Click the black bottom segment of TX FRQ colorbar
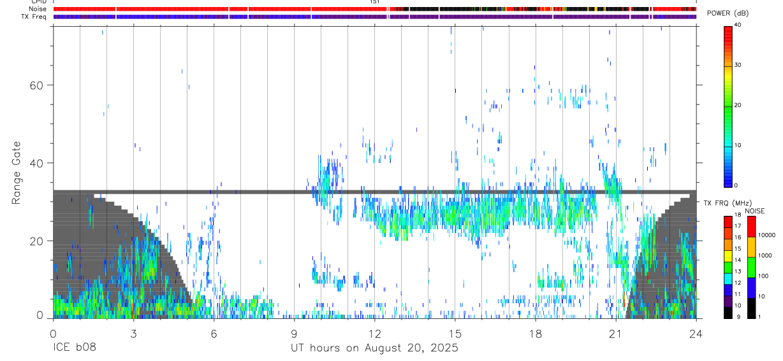 [728, 313]
